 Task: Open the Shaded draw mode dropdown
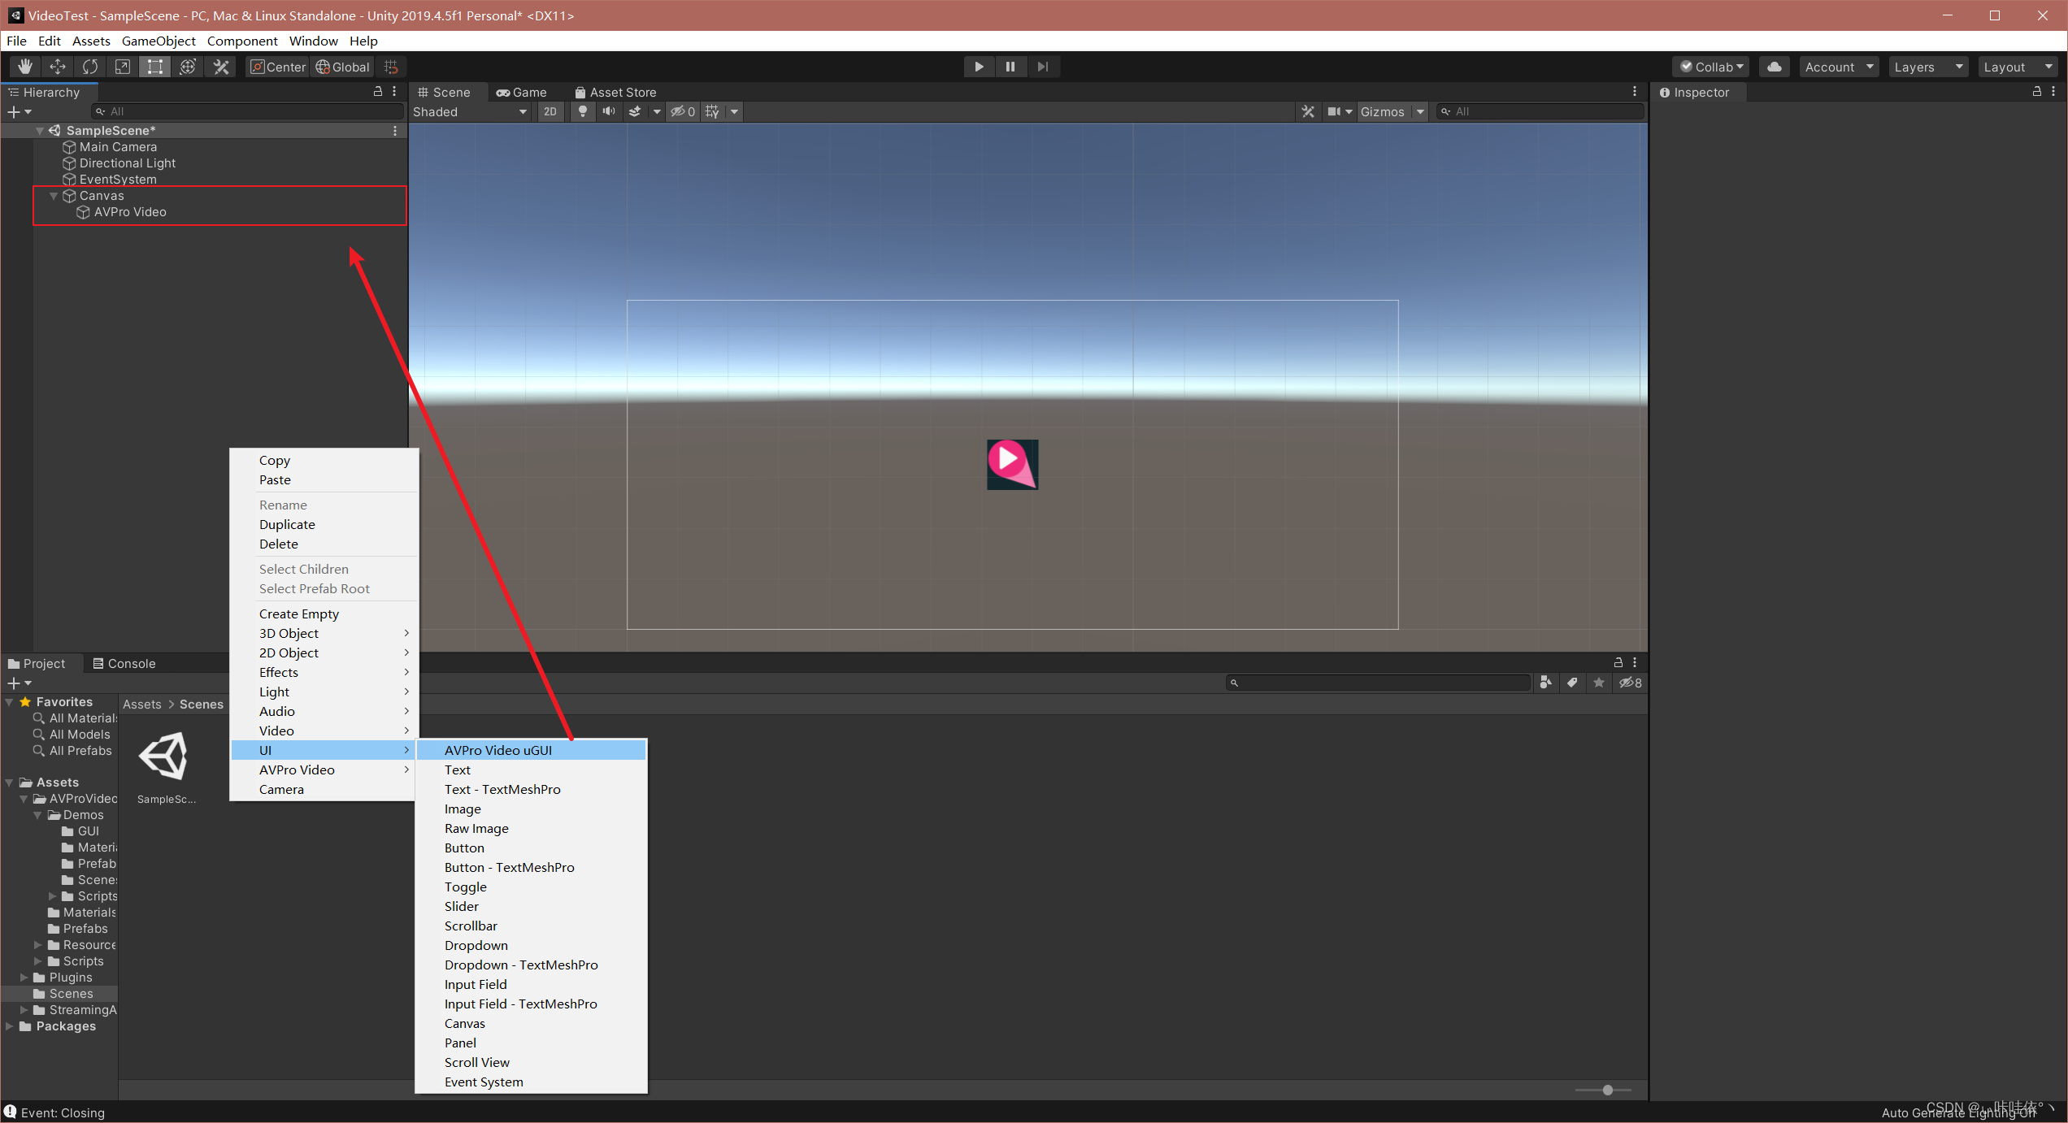(470, 111)
